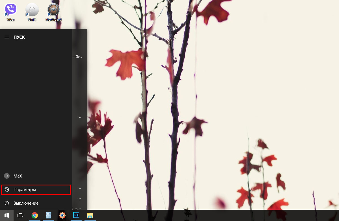Image resolution: width=339 pixels, height=221 pixels.
Task: Expand the chevron level with Параметры row
Action: 80,188
